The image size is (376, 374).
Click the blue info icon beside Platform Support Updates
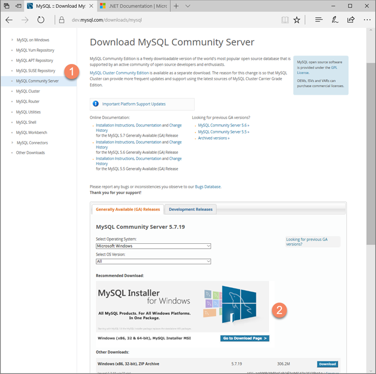point(96,103)
